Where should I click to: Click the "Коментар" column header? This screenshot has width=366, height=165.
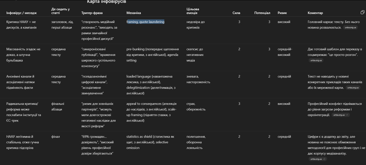pos(315,13)
